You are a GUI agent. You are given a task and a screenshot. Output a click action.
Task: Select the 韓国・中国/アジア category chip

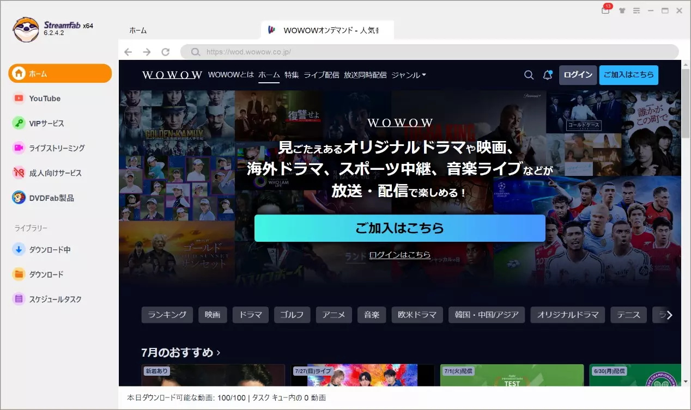[487, 315]
